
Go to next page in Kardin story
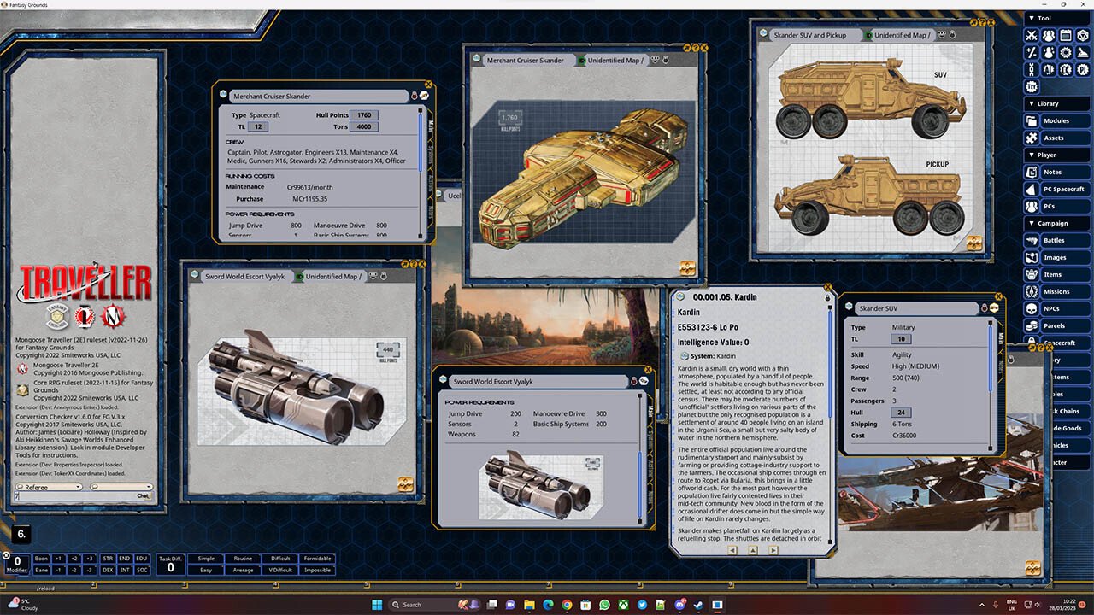773,551
